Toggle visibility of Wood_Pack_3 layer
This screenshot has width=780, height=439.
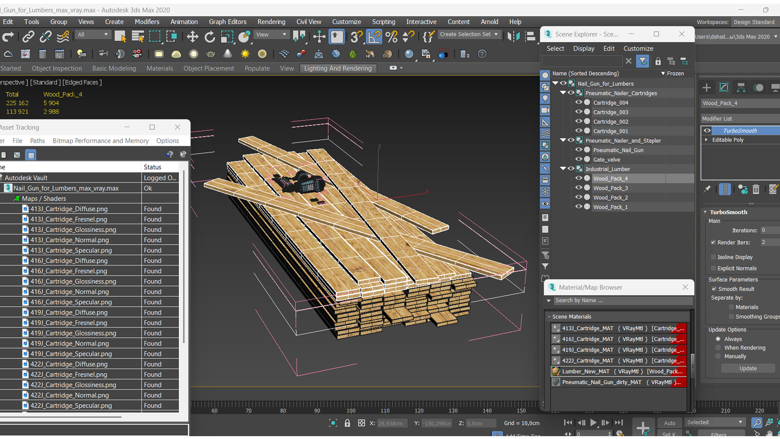pyautogui.click(x=578, y=188)
